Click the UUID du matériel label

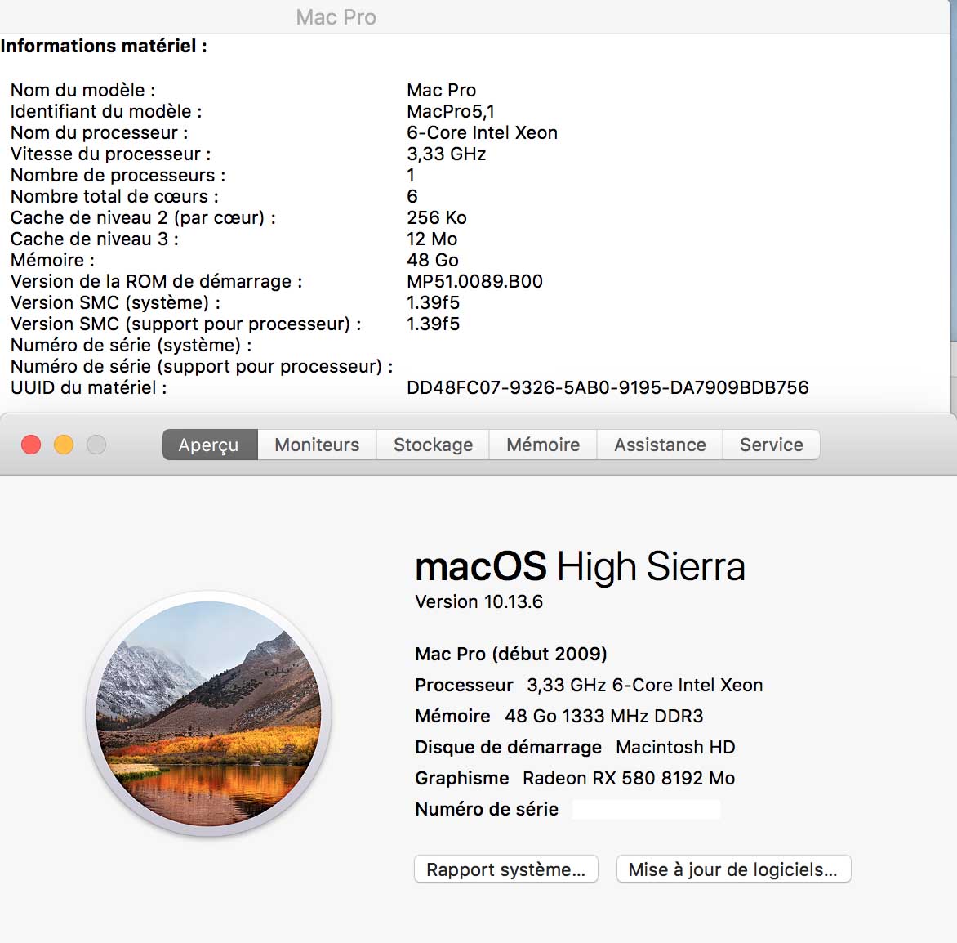pyautogui.click(x=88, y=387)
